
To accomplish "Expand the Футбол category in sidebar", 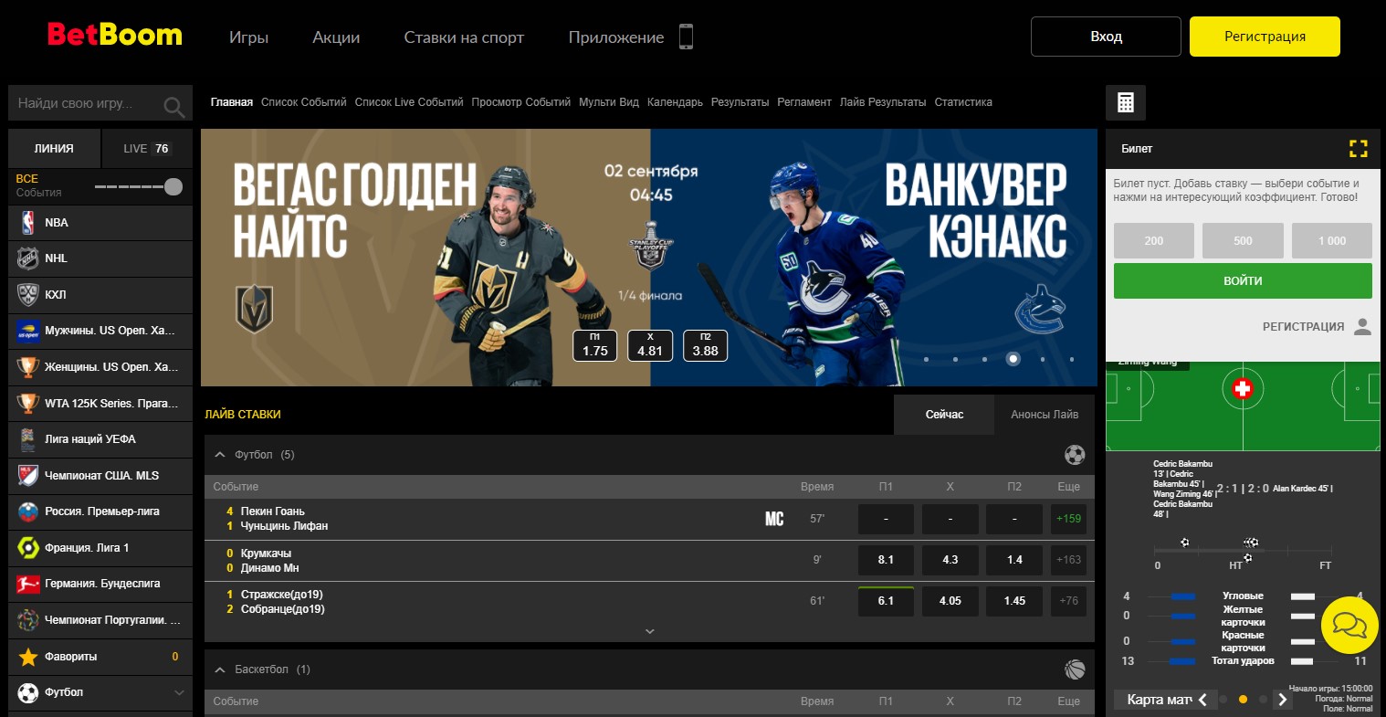I will pyautogui.click(x=179, y=693).
